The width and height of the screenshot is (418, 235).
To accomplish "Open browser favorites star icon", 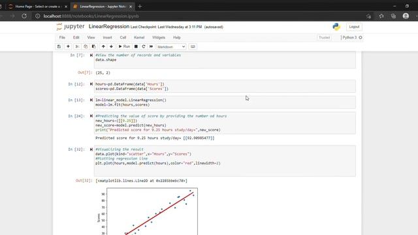I will point(381,16).
